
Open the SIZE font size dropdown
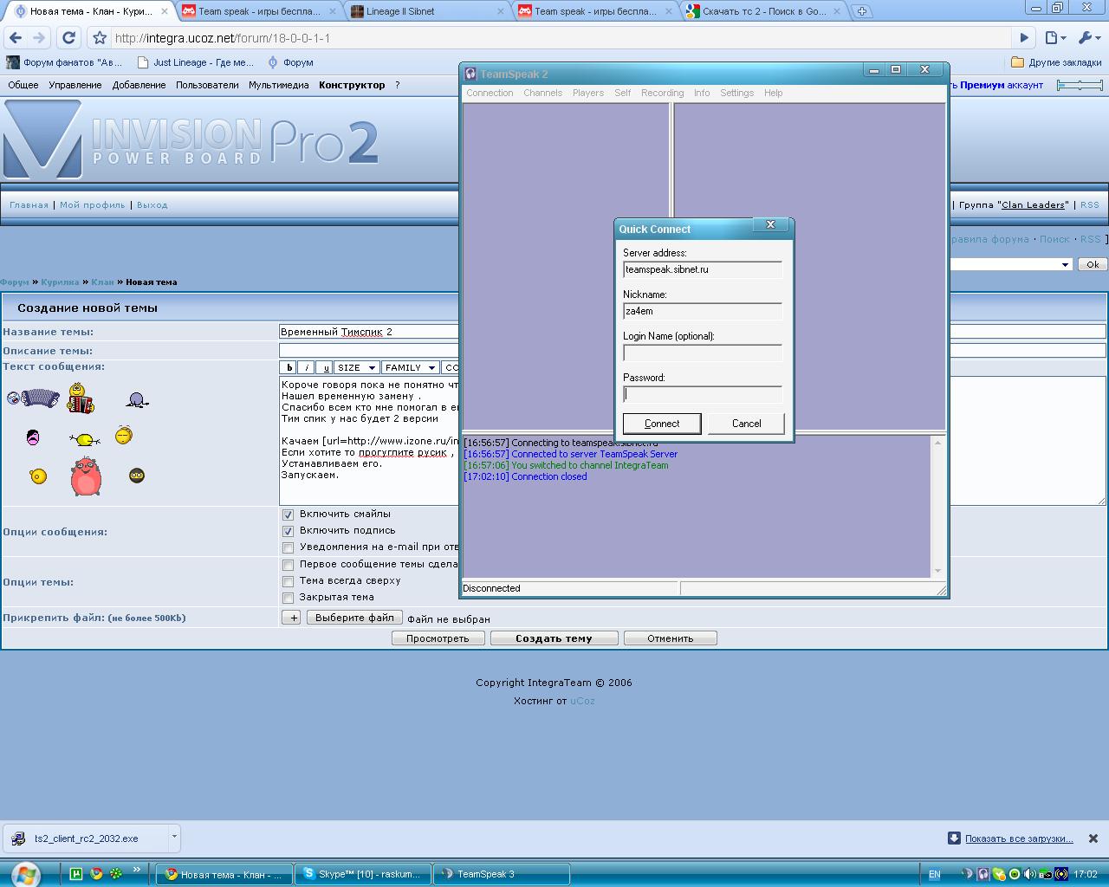point(356,367)
